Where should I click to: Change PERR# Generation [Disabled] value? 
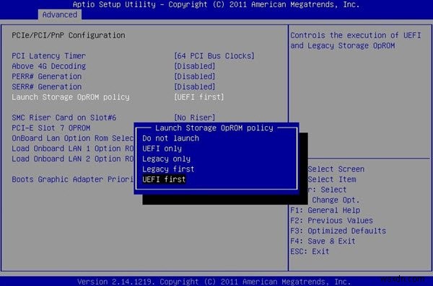point(194,76)
